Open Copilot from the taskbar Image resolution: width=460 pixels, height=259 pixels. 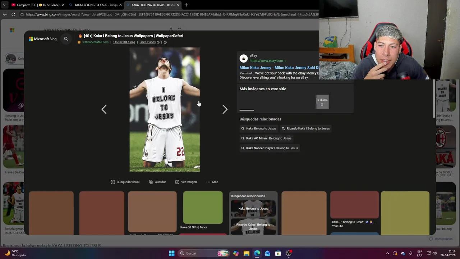coord(236,253)
